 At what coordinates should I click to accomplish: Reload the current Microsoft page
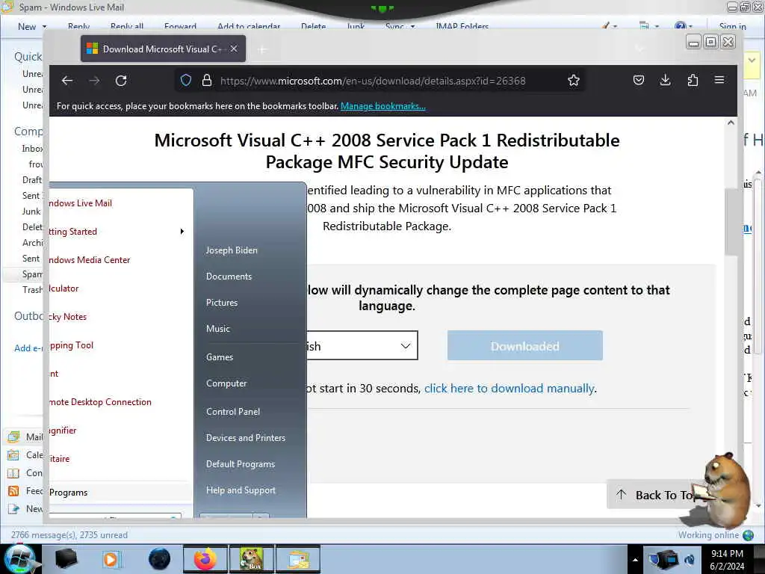121,81
